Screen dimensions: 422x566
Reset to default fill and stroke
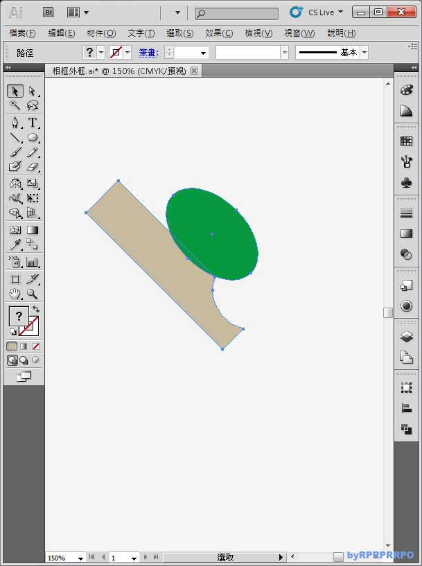(12, 331)
